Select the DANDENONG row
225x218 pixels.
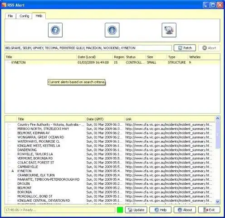110,150
